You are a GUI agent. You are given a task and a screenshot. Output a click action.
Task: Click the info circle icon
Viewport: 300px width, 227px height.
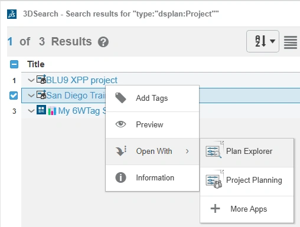[120, 177]
